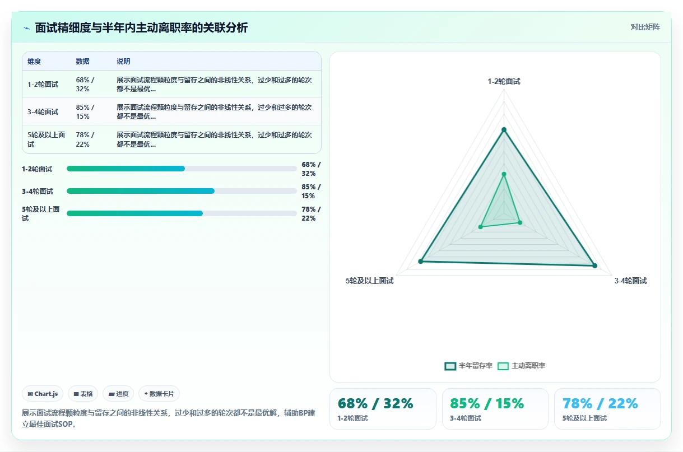Select the 进度 tag chip

[118, 394]
